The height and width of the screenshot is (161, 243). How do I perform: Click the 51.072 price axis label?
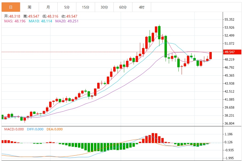tap(230, 43)
